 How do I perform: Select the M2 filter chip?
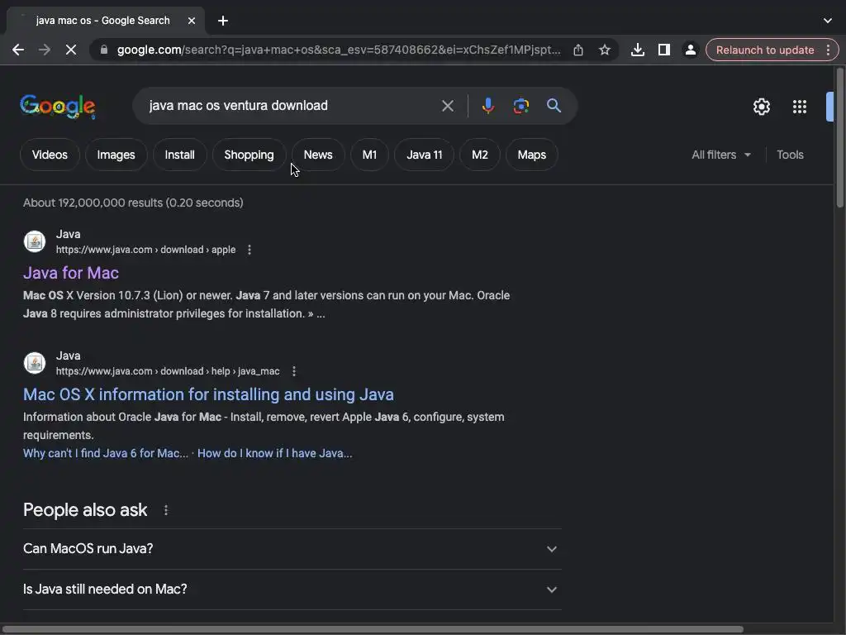click(x=480, y=155)
